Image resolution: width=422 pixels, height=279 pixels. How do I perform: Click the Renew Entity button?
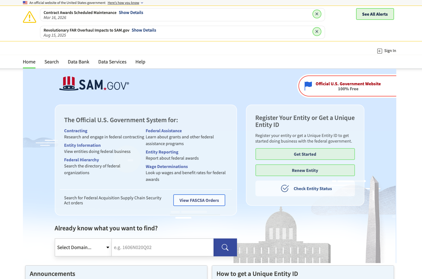pyautogui.click(x=305, y=170)
